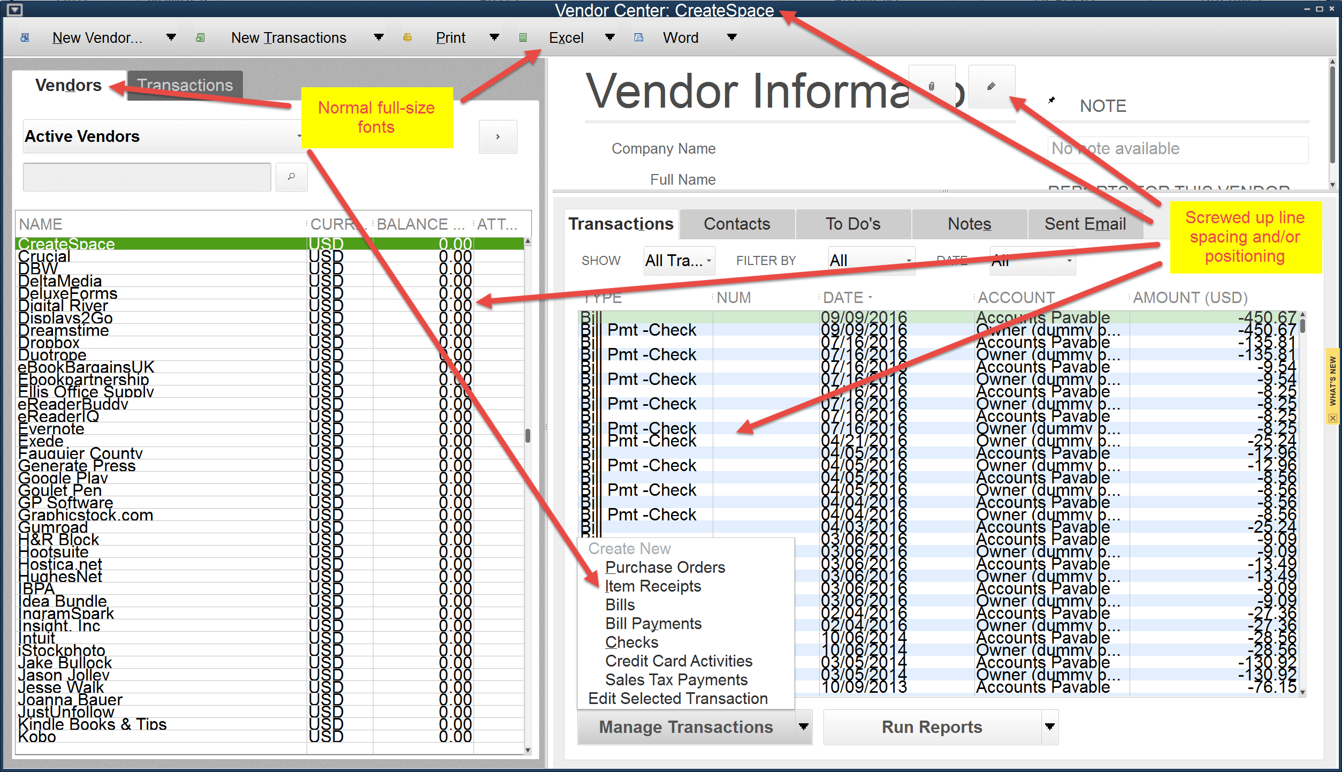Click the Excel toolbar button

(566, 37)
